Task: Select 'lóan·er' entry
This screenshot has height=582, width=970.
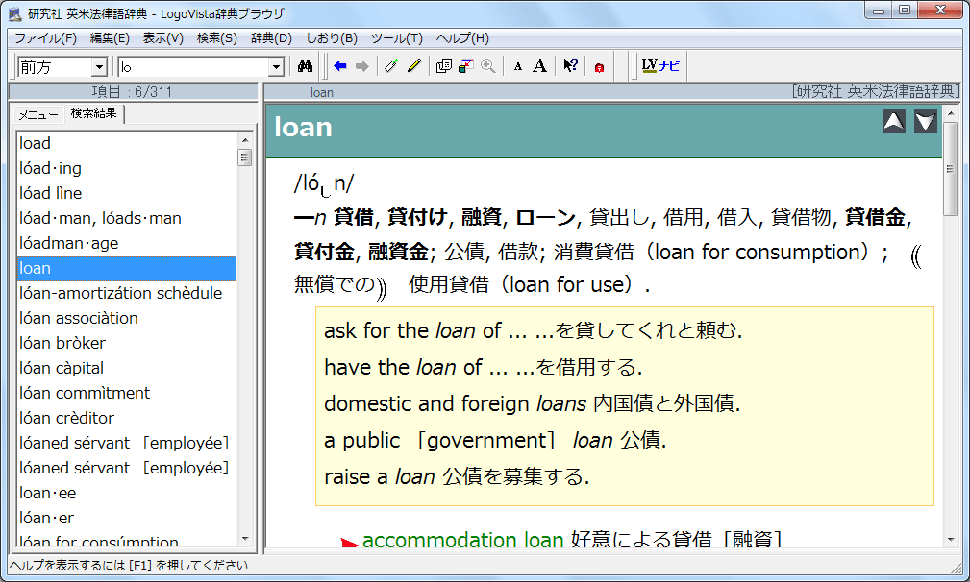Action: point(127,518)
